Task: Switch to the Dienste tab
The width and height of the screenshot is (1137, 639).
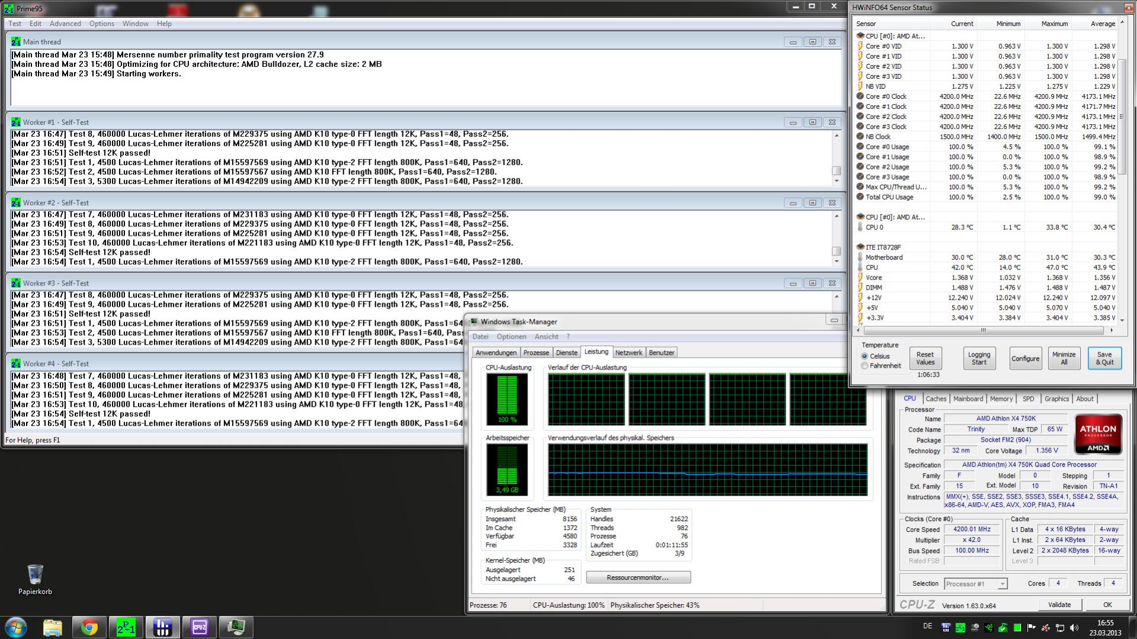Action: coord(566,352)
